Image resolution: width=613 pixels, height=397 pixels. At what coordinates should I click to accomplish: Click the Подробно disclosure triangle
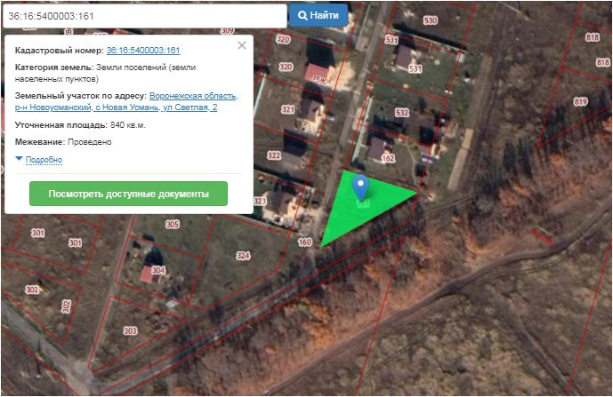pos(19,159)
